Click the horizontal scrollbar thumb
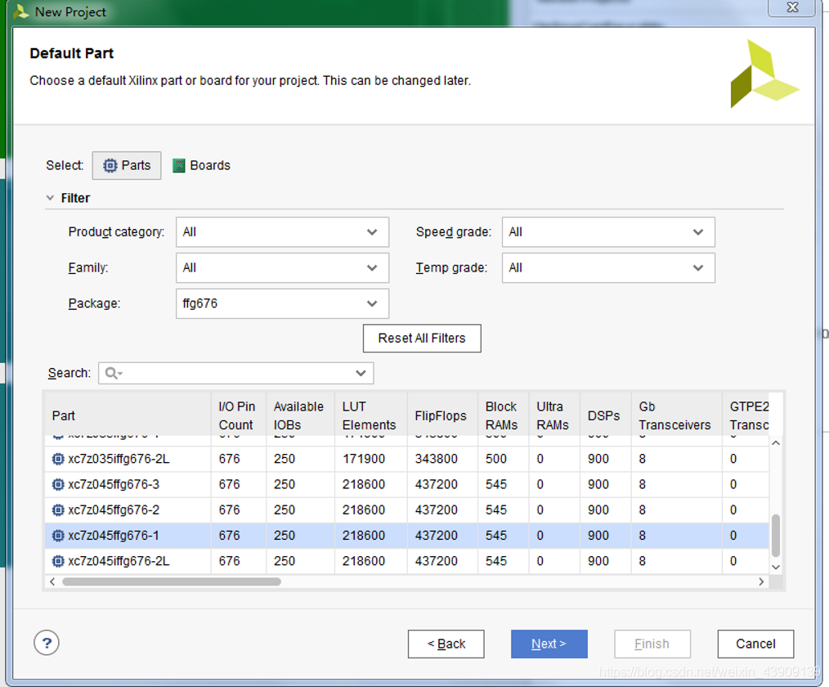 (172, 581)
